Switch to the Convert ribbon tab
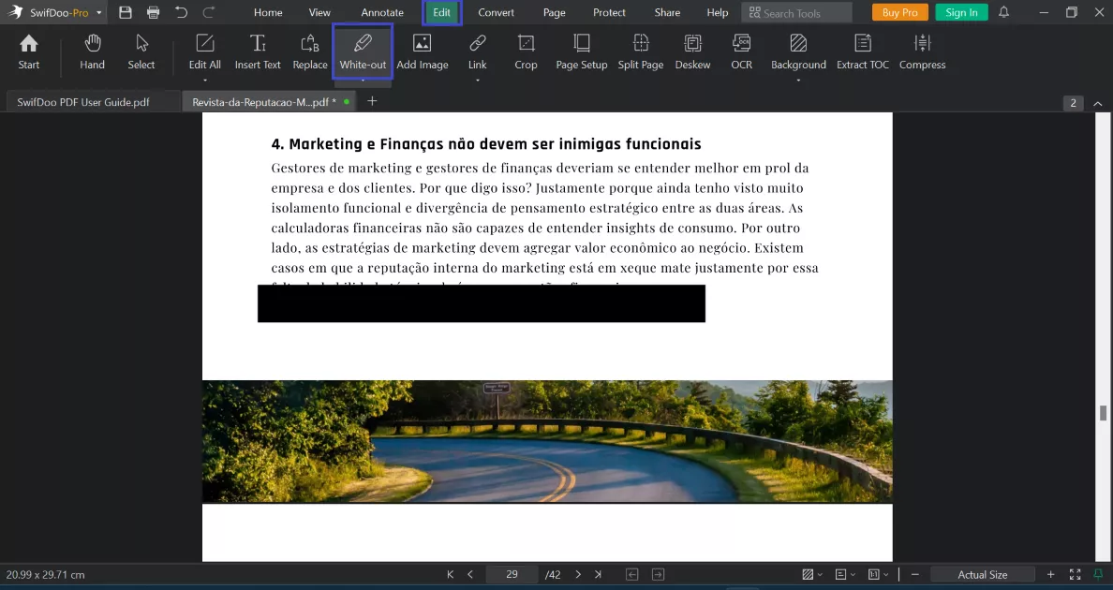 [x=496, y=12]
